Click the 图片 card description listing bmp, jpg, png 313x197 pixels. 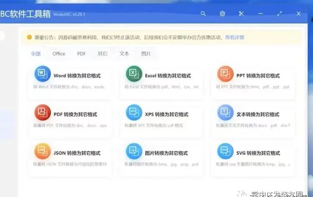click(x=162, y=165)
